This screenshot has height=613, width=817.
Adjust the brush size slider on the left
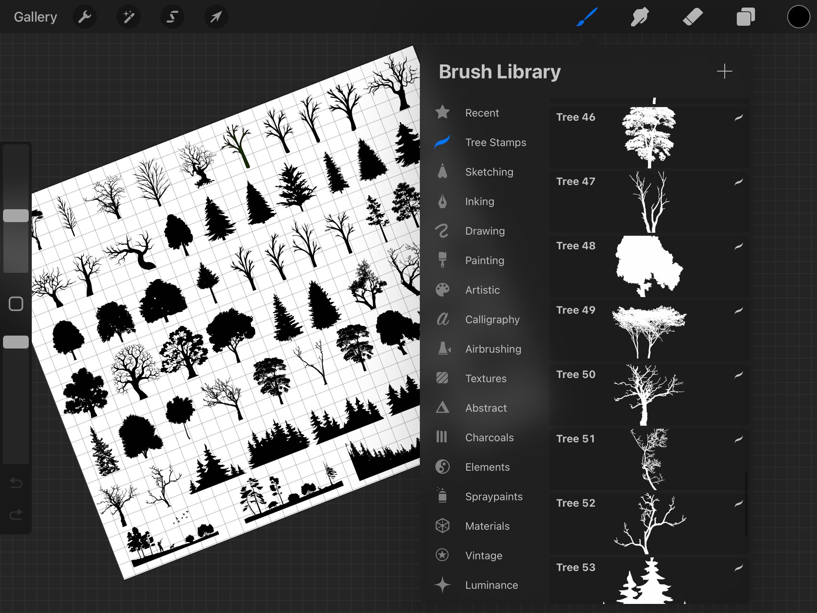tap(16, 215)
